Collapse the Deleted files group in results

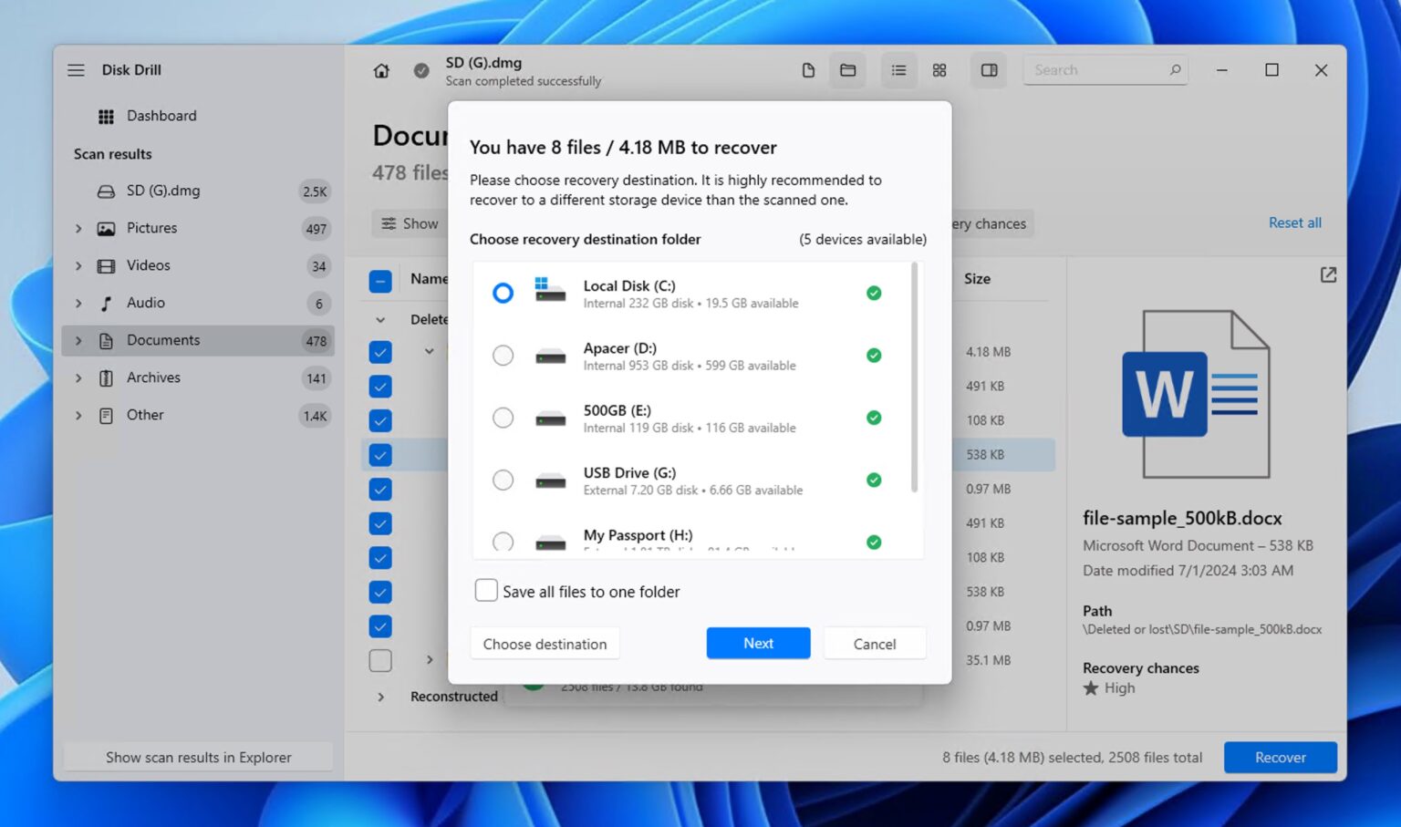pyautogui.click(x=380, y=319)
